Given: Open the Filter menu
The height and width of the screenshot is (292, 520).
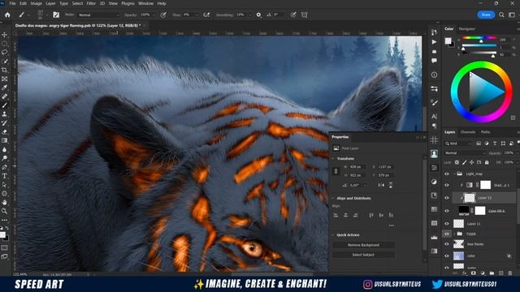Looking at the screenshot, I should click(x=91, y=3).
